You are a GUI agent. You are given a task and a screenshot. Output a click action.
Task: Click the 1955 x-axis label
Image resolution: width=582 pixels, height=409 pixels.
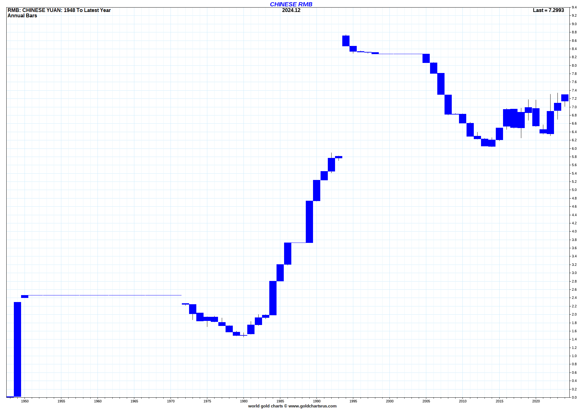pos(61,401)
